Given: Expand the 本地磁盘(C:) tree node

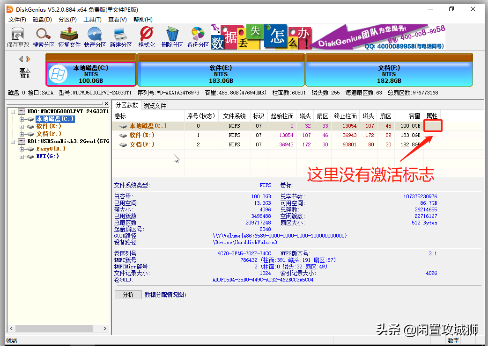Looking at the screenshot, I should (22, 119).
